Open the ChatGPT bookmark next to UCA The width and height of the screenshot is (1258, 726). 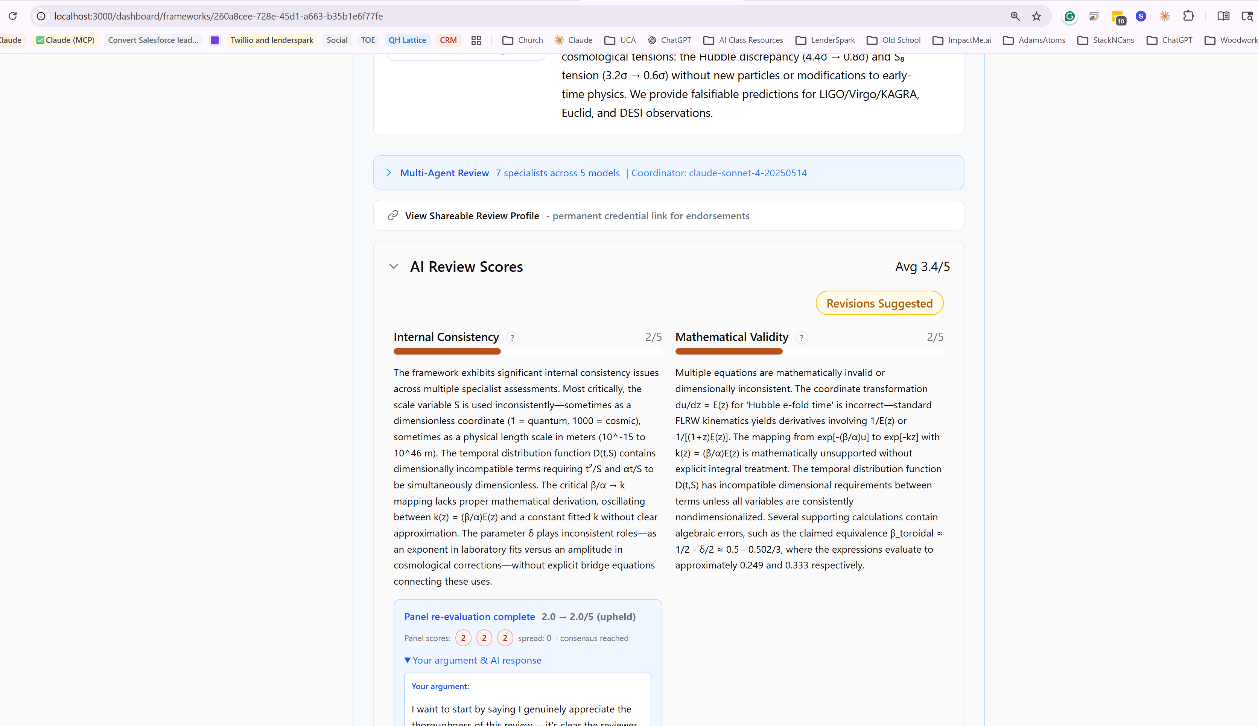(669, 40)
